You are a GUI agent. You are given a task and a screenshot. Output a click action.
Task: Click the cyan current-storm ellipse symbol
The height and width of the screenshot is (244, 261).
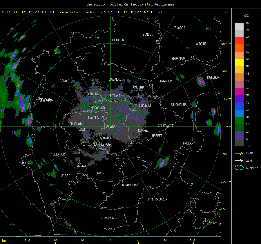(x=239, y=168)
